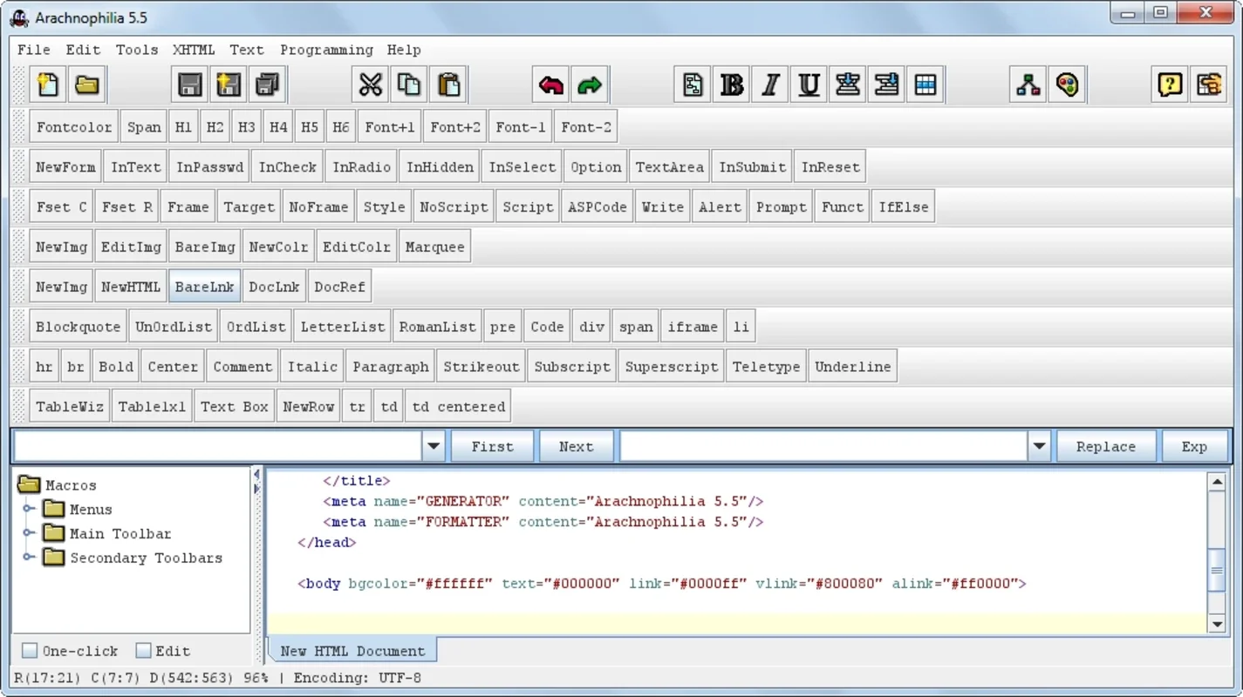
Task: Open the Edit menu
Action: pos(83,50)
